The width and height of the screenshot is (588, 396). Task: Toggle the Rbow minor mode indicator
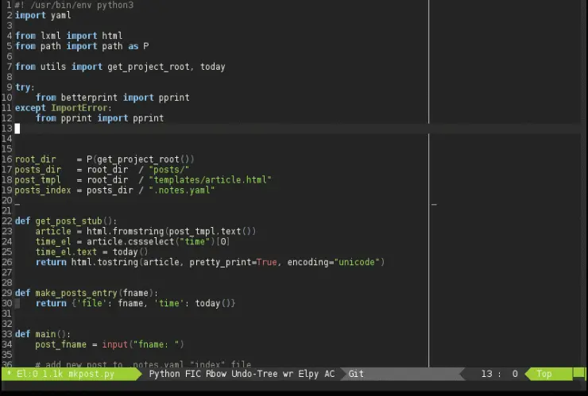(216, 374)
